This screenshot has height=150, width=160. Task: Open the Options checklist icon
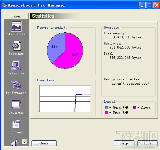16,124
